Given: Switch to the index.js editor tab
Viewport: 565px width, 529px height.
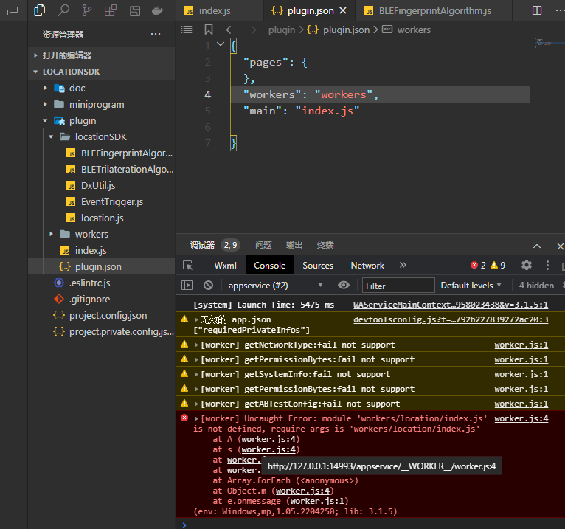Looking at the screenshot, I should (x=215, y=11).
